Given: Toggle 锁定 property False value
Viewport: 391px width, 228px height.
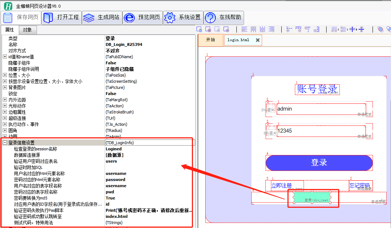Looking at the screenshot, I should point(111,94).
